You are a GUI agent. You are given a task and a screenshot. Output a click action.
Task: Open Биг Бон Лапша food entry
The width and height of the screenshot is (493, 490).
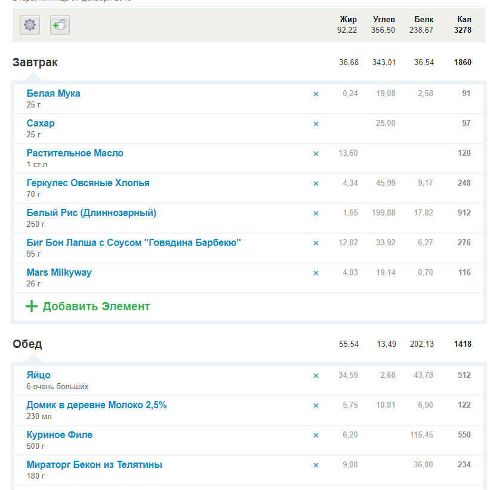(x=134, y=242)
